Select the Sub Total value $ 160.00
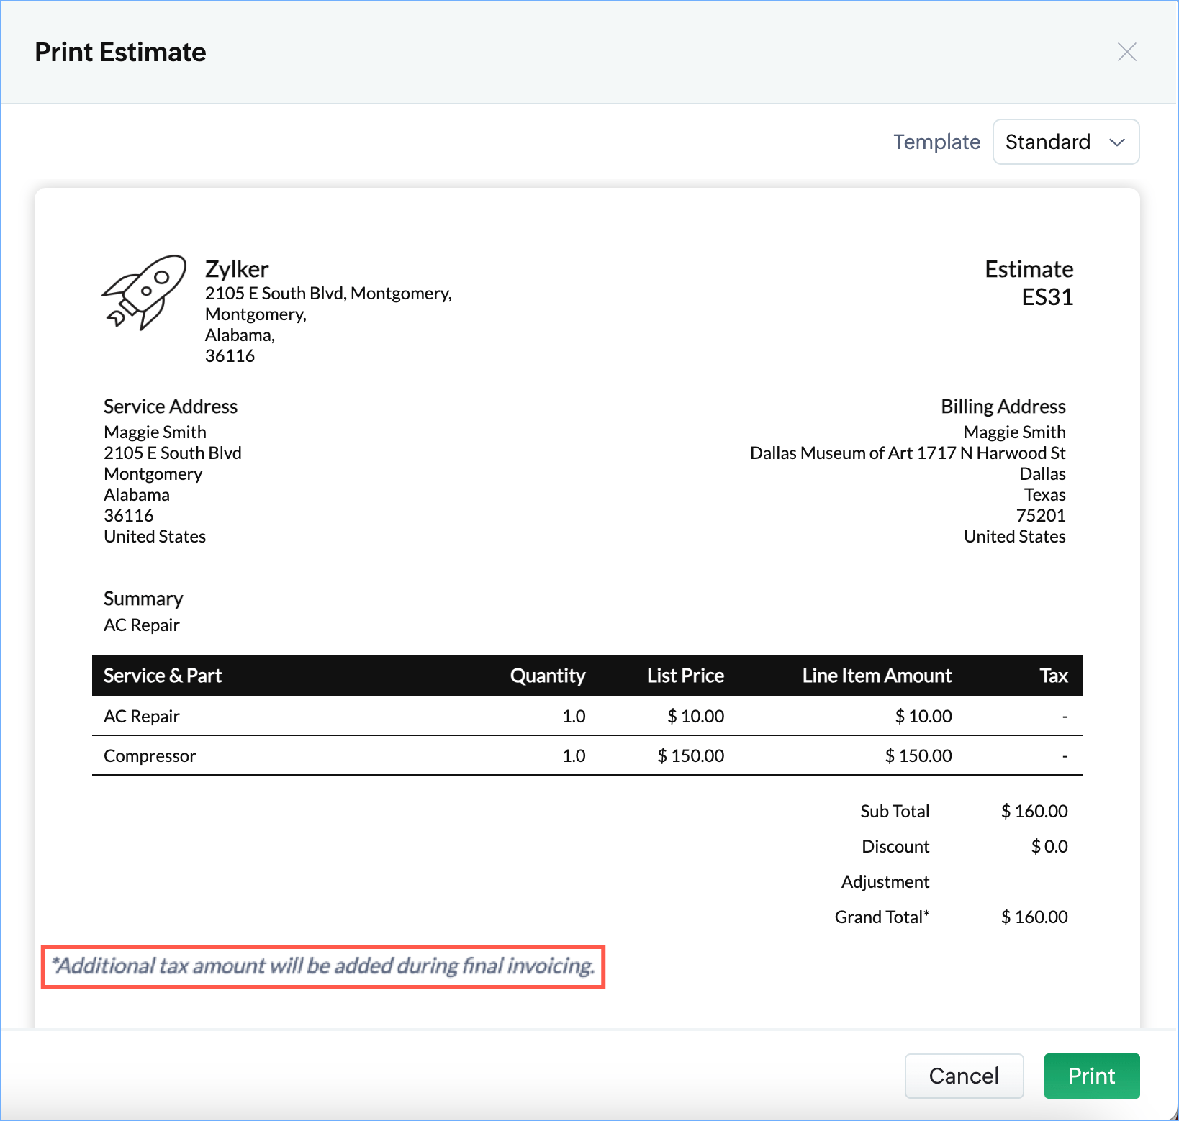Screen dimensions: 1179x1121 (1034, 811)
